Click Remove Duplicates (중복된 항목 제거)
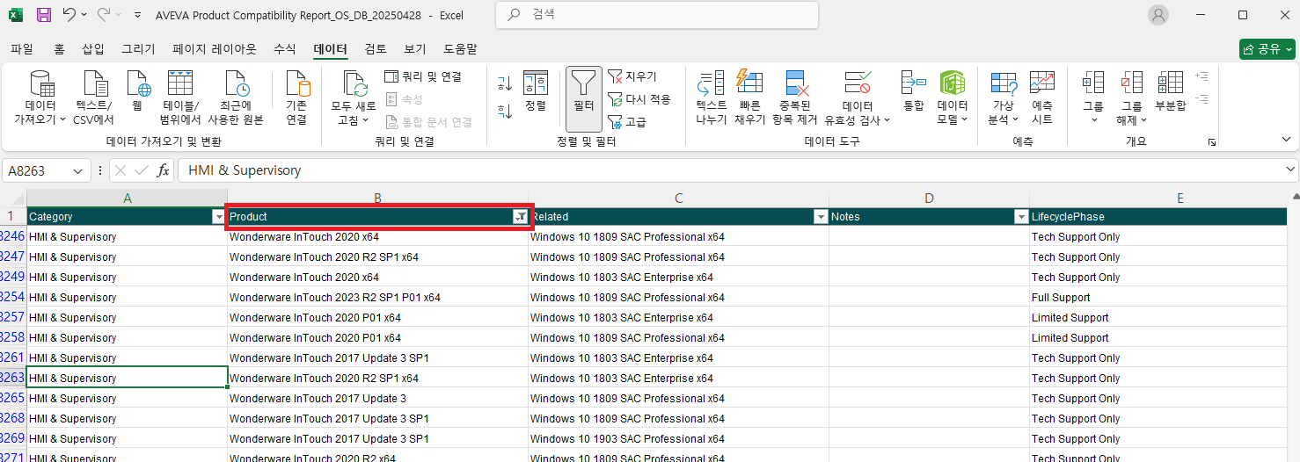 [x=796, y=97]
